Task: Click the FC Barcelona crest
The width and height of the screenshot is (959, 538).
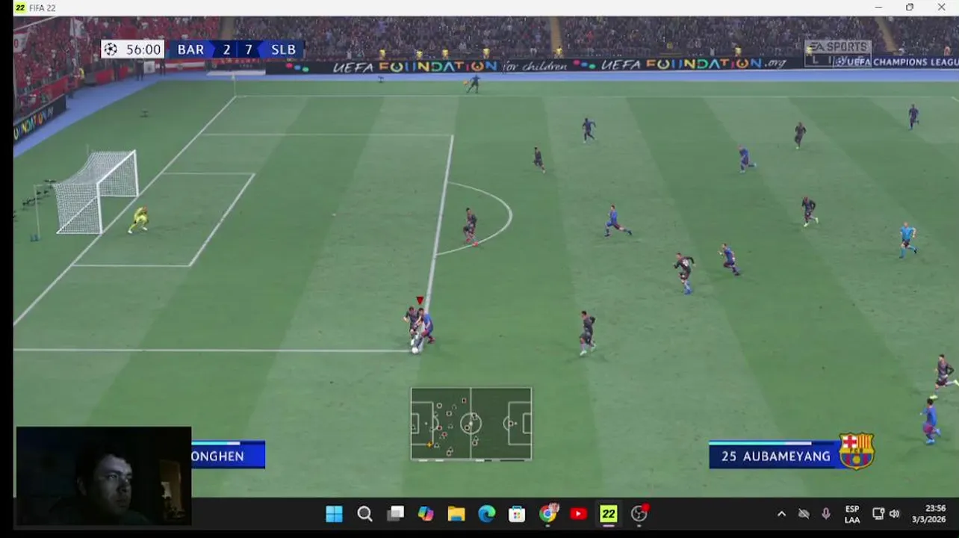Action: pyautogui.click(x=857, y=451)
